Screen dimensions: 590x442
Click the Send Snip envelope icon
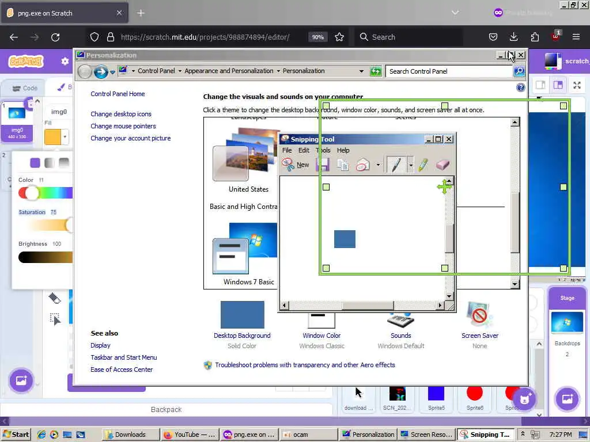pos(363,165)
